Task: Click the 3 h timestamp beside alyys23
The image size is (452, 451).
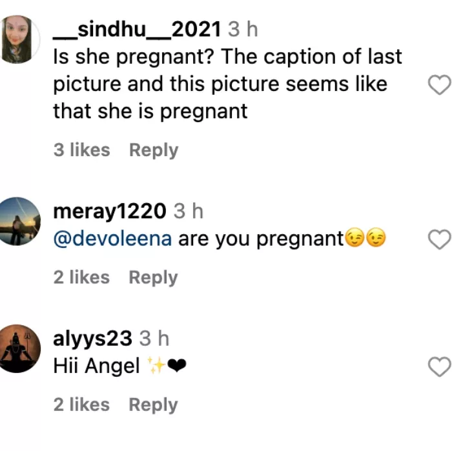Action: click(155, 339)
